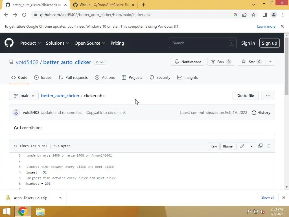Screen dimensions: 289x217
Task: Open the Chrome three-dot menu
Action: click(283, 15)
